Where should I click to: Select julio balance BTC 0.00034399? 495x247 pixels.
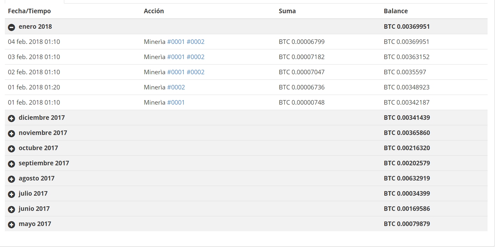pyautogui.click(x=407, y=193)
